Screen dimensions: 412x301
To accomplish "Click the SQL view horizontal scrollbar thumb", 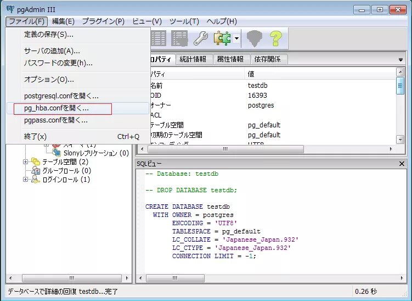I will (x=175, y=278).
